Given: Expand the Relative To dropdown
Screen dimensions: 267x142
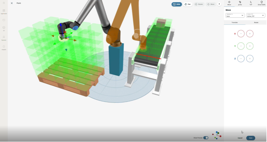Looking at the screenshot, I should click(x=235, y=16).
